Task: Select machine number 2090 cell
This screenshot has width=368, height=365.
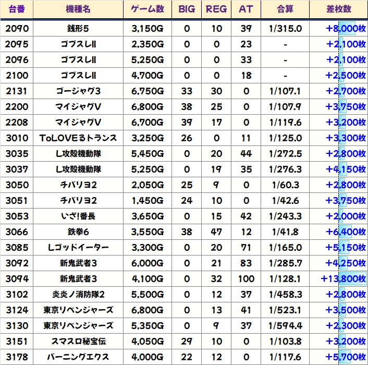Action: (17, 28)
